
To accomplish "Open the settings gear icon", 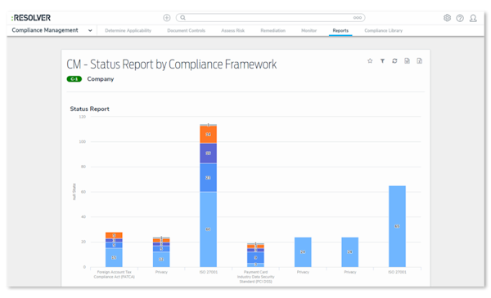I will 447,18.
